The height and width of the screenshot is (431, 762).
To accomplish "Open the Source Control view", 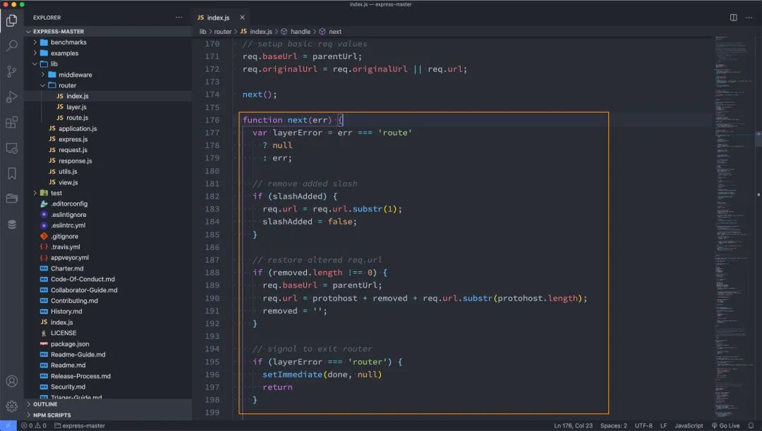I will (12, 71).
